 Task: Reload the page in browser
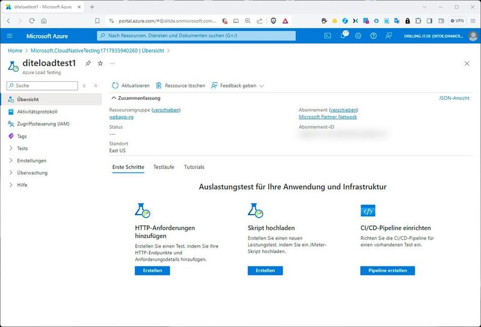click(x=32, y=21)
